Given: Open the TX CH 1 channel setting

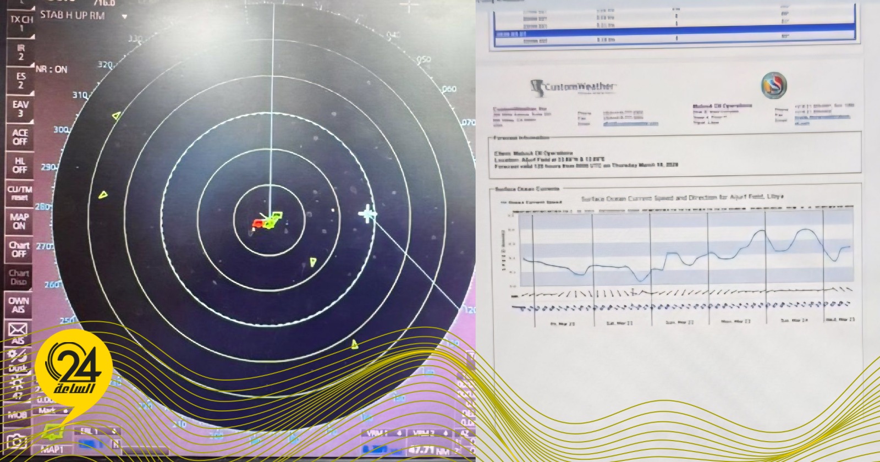Looking at the screenshot, I should pyautogui.click(x=22, y=24).
